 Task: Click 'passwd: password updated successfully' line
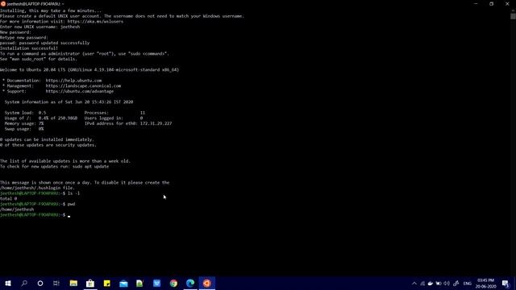[x=45, y=43]
